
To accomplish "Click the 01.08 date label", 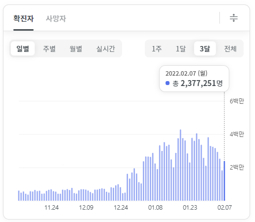I will pos(155,208).
